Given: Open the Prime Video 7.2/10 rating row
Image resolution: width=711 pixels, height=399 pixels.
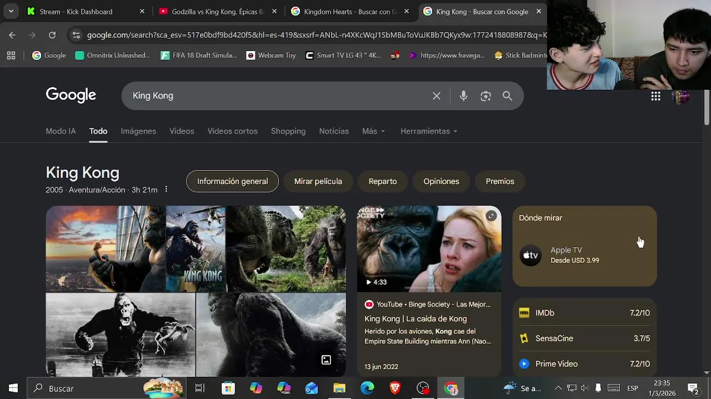Looking at the screenshot, I should 584,364.
